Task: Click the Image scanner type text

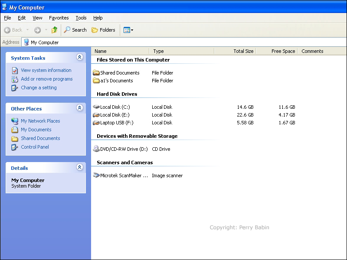Action: tap(167, 175)
